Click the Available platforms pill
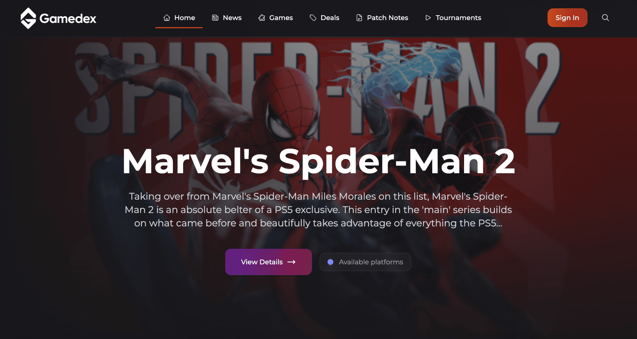The image size is (637, 339). pyautogui.click(x=365, y=262)
